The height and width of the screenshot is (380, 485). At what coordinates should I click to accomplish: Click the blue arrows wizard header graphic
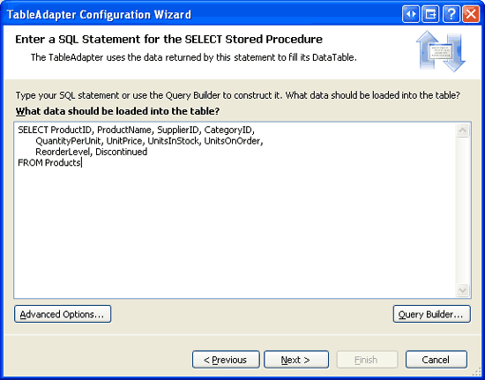click(x=440, y=51)
